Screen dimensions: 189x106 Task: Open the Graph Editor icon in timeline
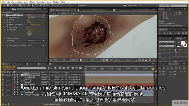(x=81, y=68)
